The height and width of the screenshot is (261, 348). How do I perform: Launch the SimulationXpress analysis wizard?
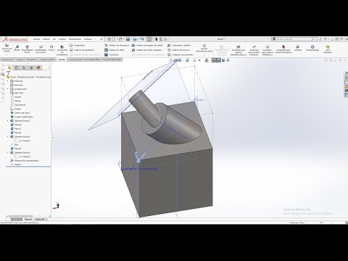239,50
